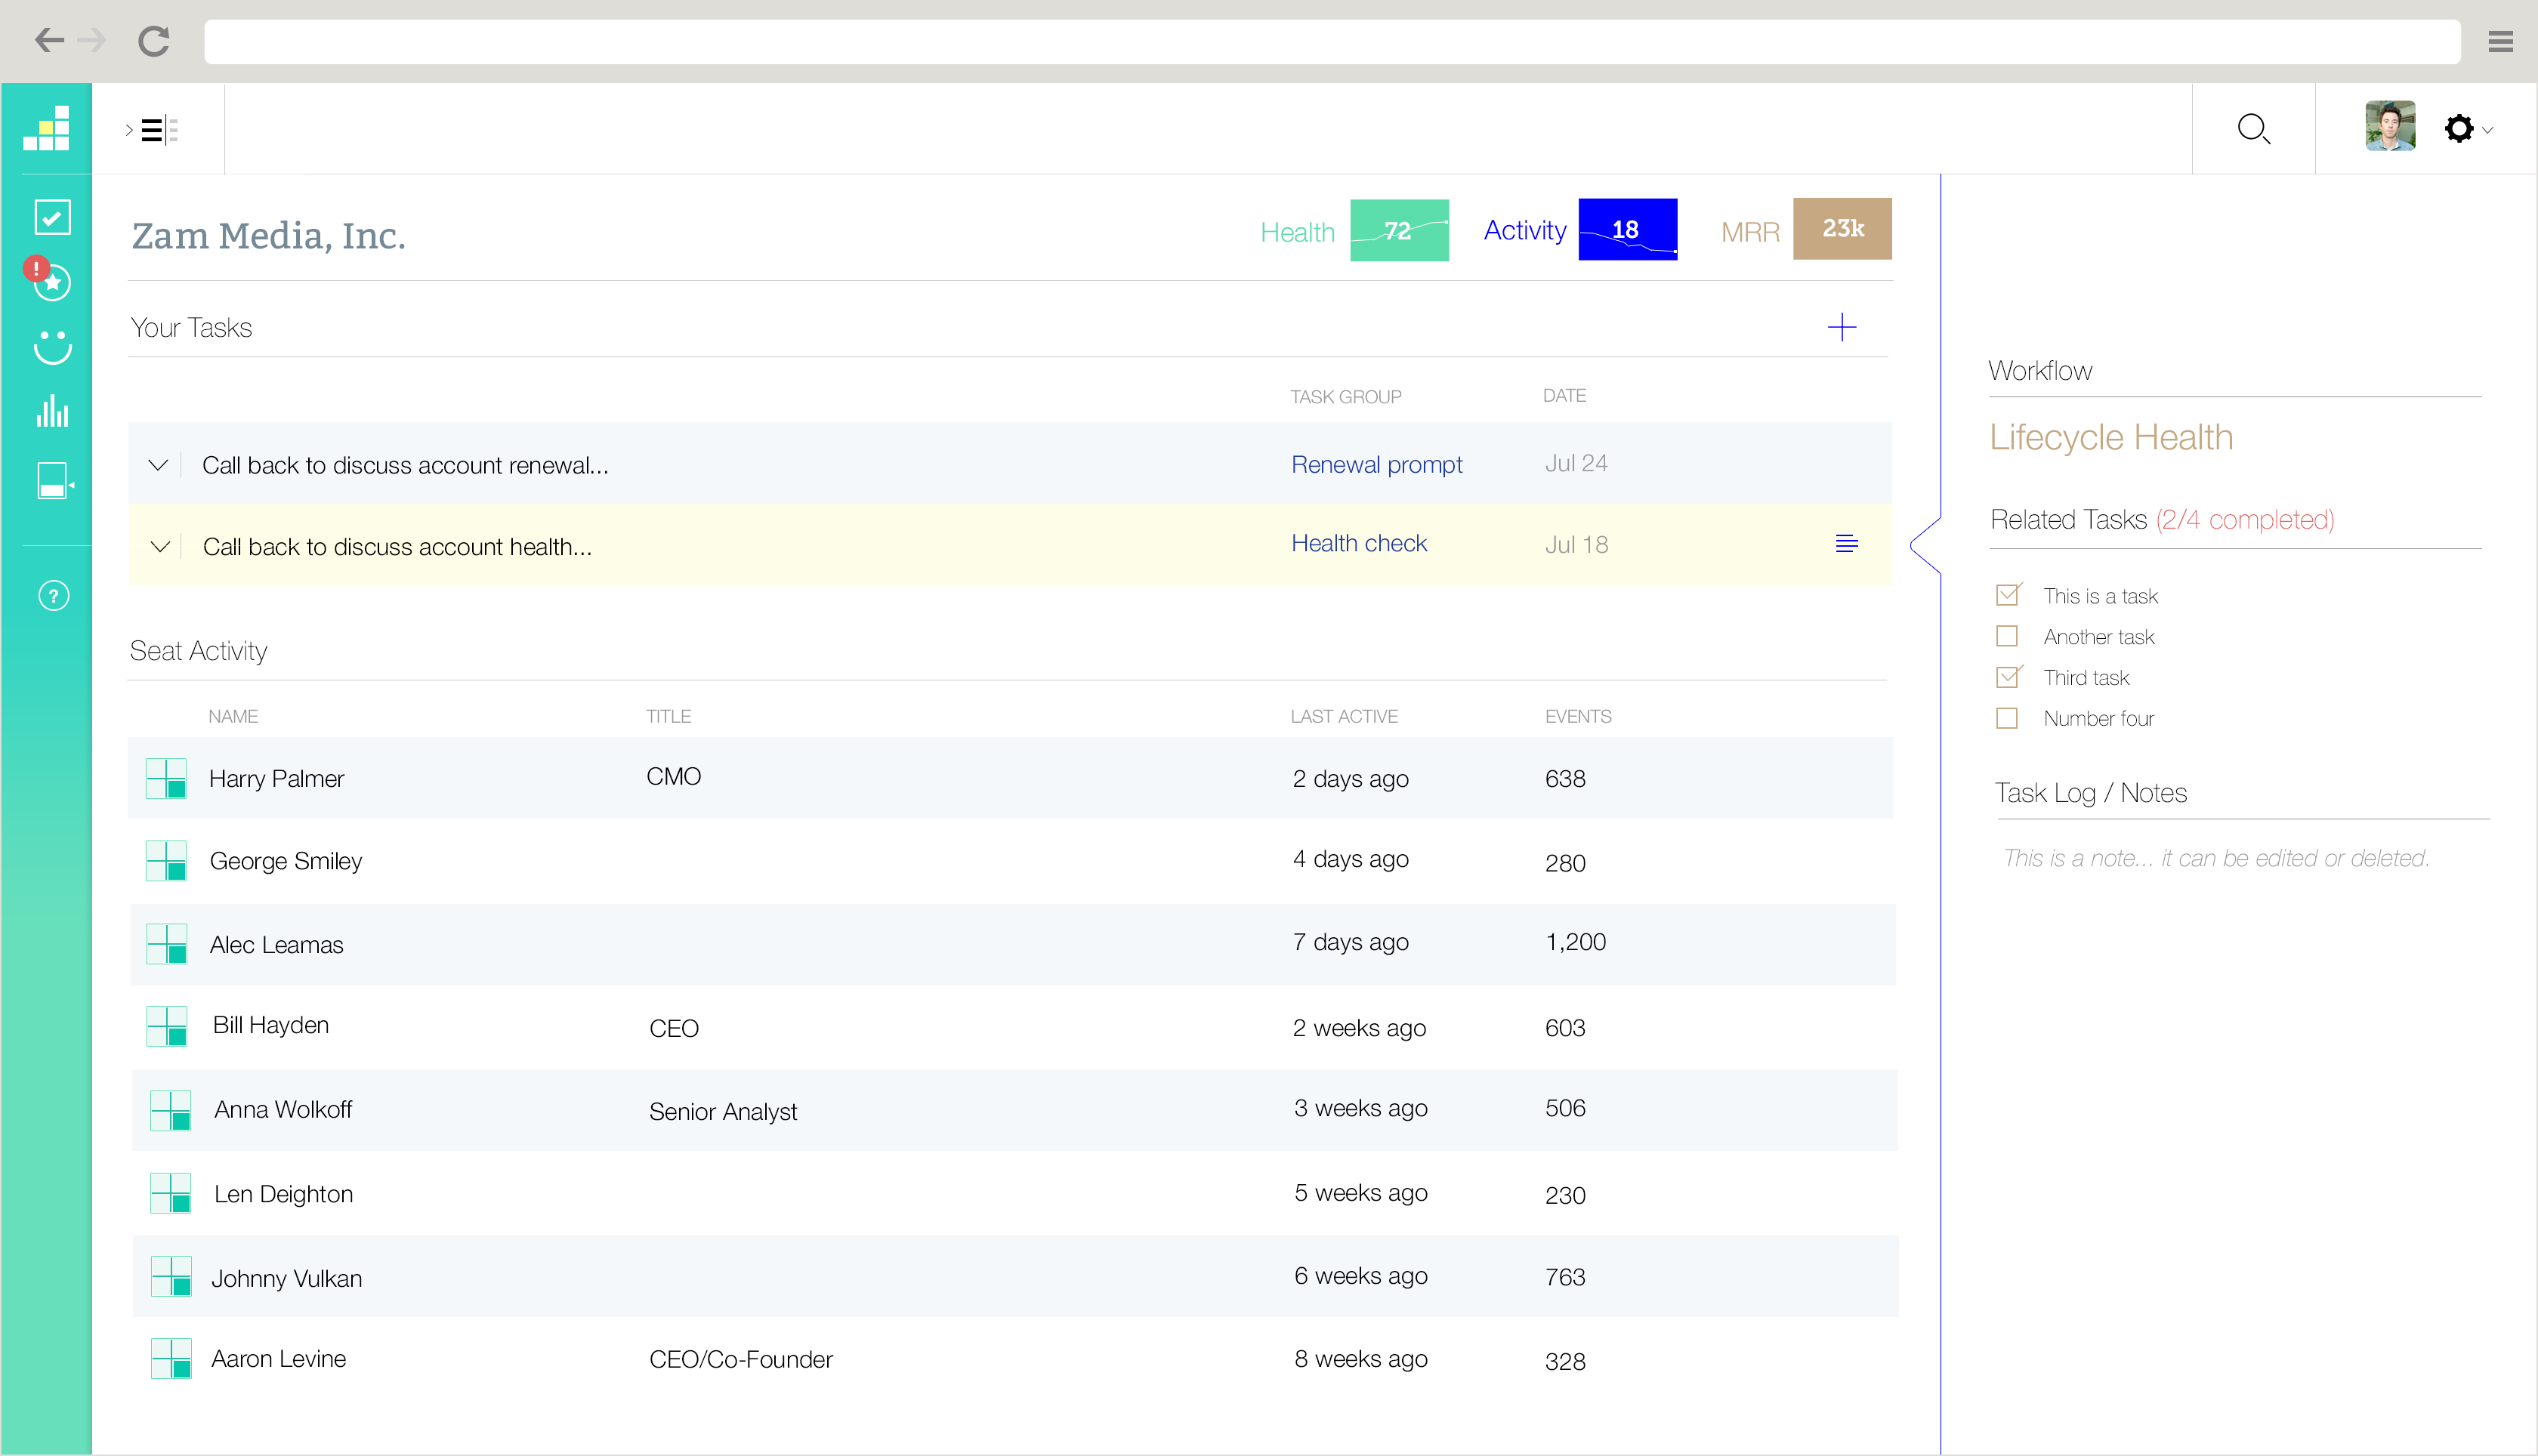
Task: Uncheck the 'This is a task' checkbox
Action: [x=2008, y=594]
